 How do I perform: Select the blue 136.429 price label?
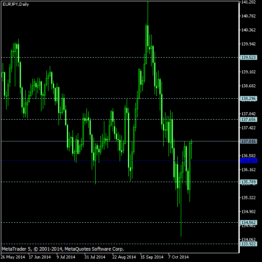248,161
